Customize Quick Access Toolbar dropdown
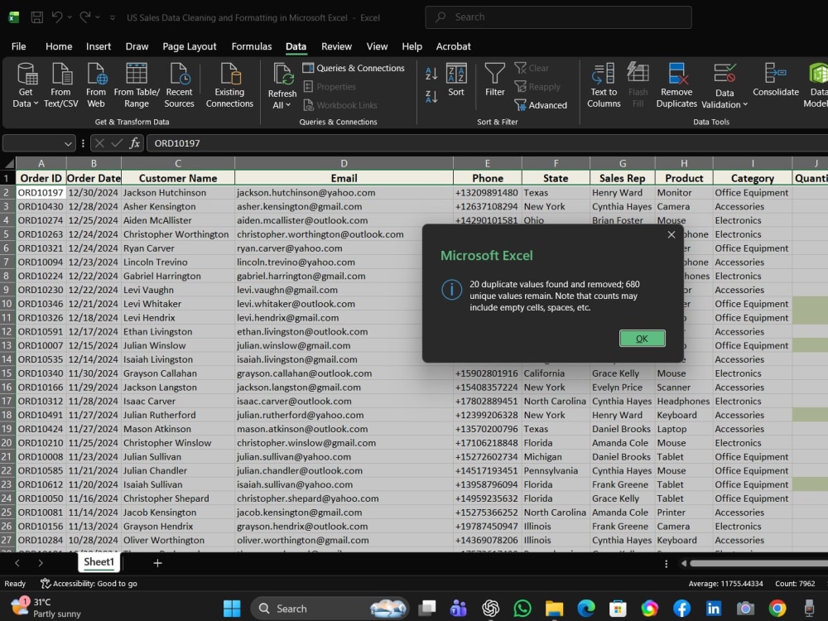Viewport: 828px width, 621px height. (113, 17)
